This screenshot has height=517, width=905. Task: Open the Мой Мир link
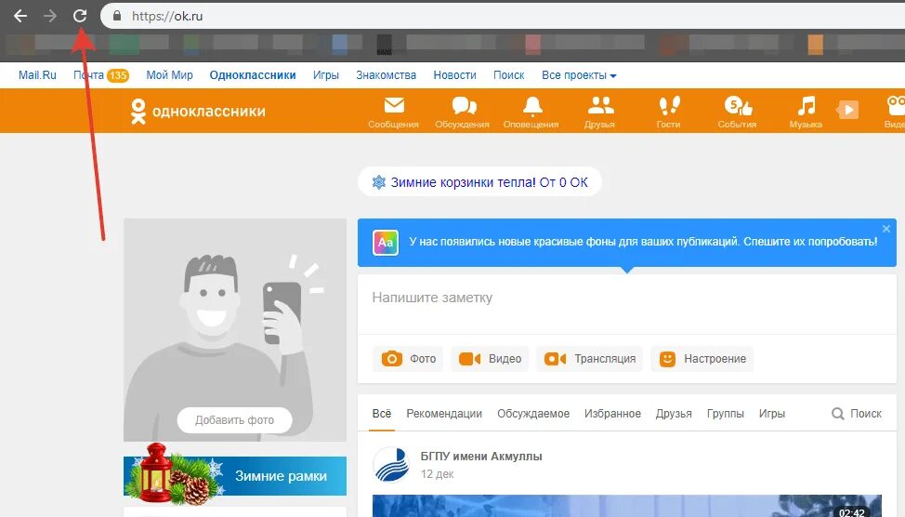pyautogui.click(x=169, y=75)
